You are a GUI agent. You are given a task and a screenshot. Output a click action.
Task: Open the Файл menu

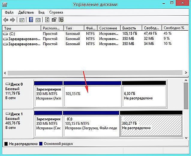[x=9, y=12]
